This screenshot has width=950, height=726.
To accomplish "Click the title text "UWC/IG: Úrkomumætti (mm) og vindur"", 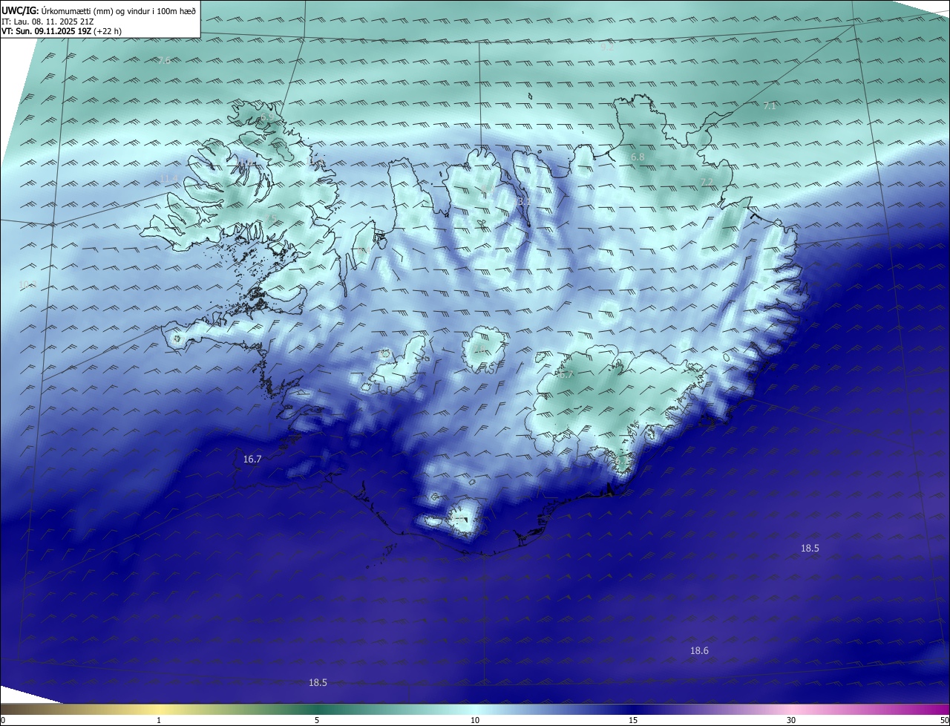I will coord(99,10).
